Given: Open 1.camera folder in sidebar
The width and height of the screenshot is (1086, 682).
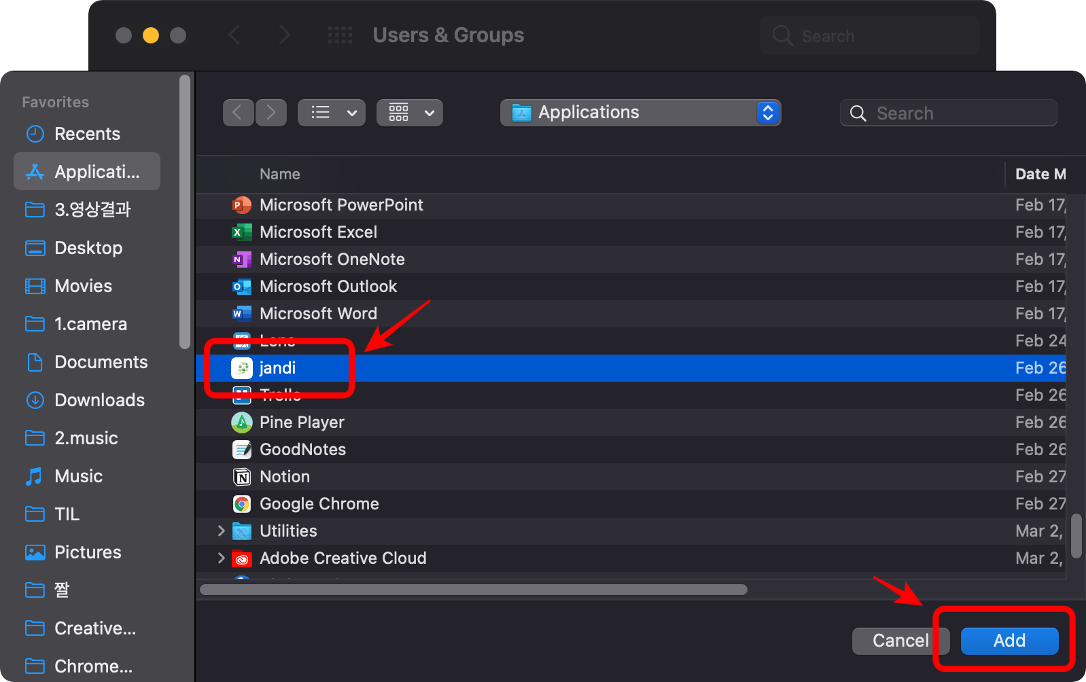Looking at the screenshot, I should (x=87, y=324).
